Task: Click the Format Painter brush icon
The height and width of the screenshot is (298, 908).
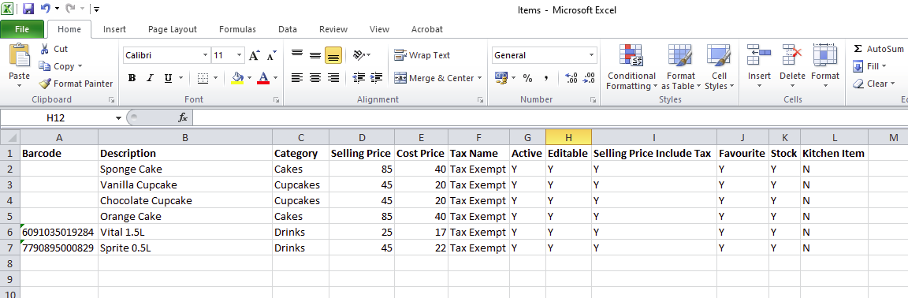Action: click(45, 84)
